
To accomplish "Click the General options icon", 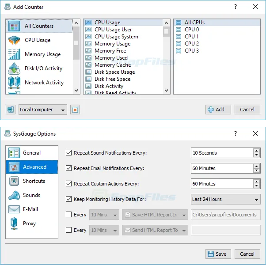I will click(x=14, y=153).
